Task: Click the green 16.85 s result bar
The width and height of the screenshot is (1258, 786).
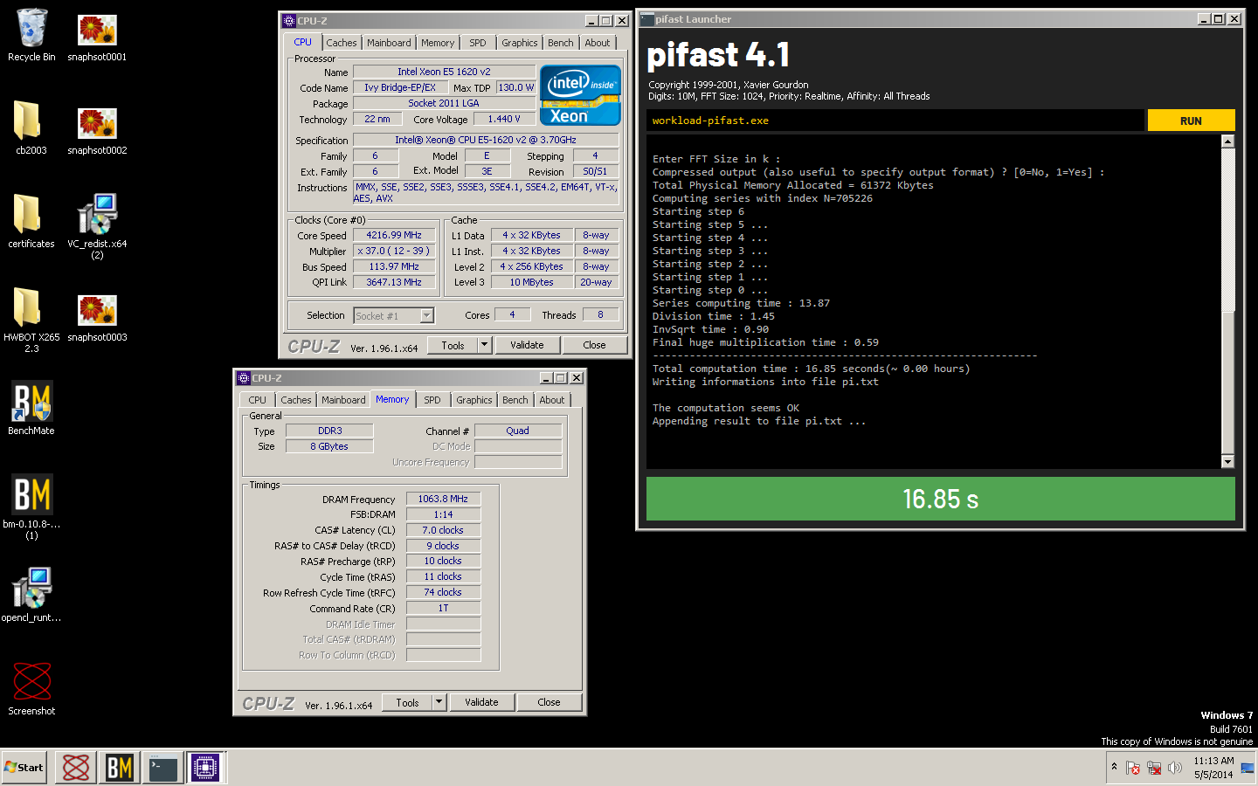Action: tap(941, 499)
